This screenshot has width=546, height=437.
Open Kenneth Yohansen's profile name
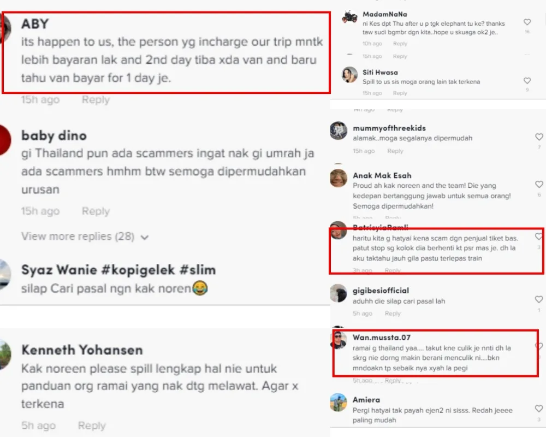pyautogui.click(x=82, y=350)
